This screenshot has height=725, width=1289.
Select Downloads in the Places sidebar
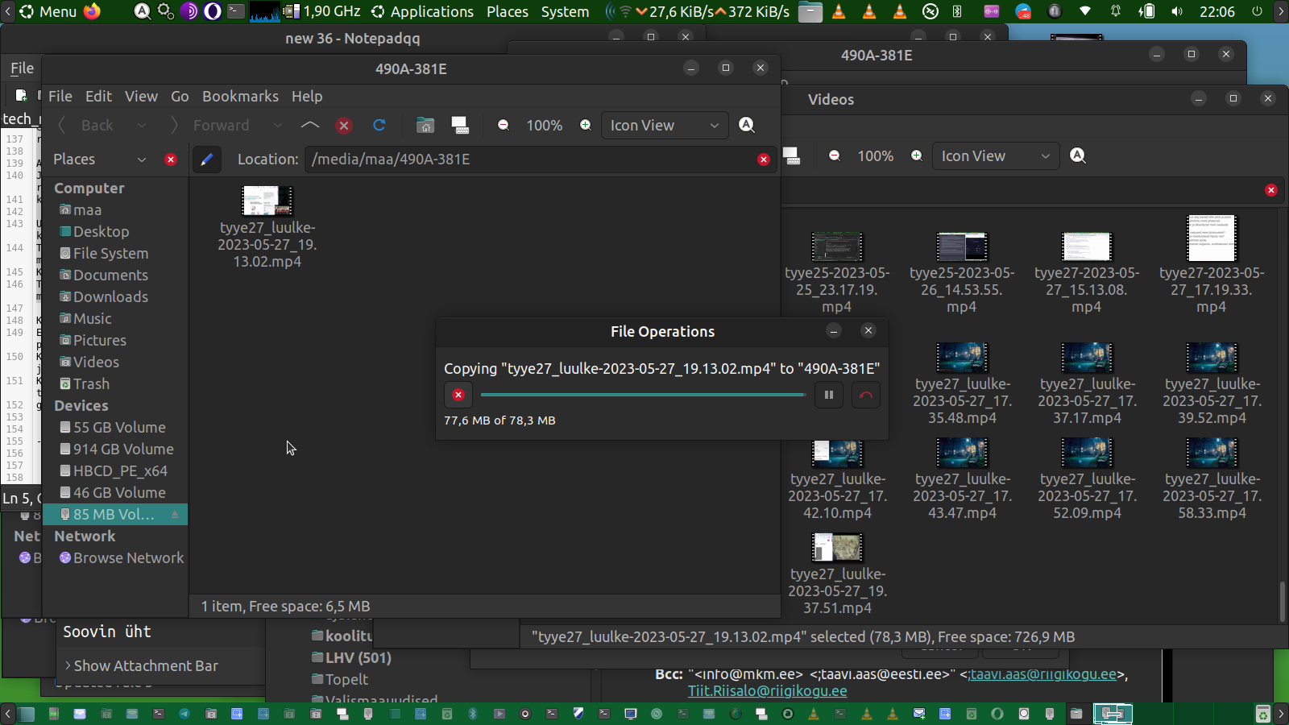[x=110, y=296]
